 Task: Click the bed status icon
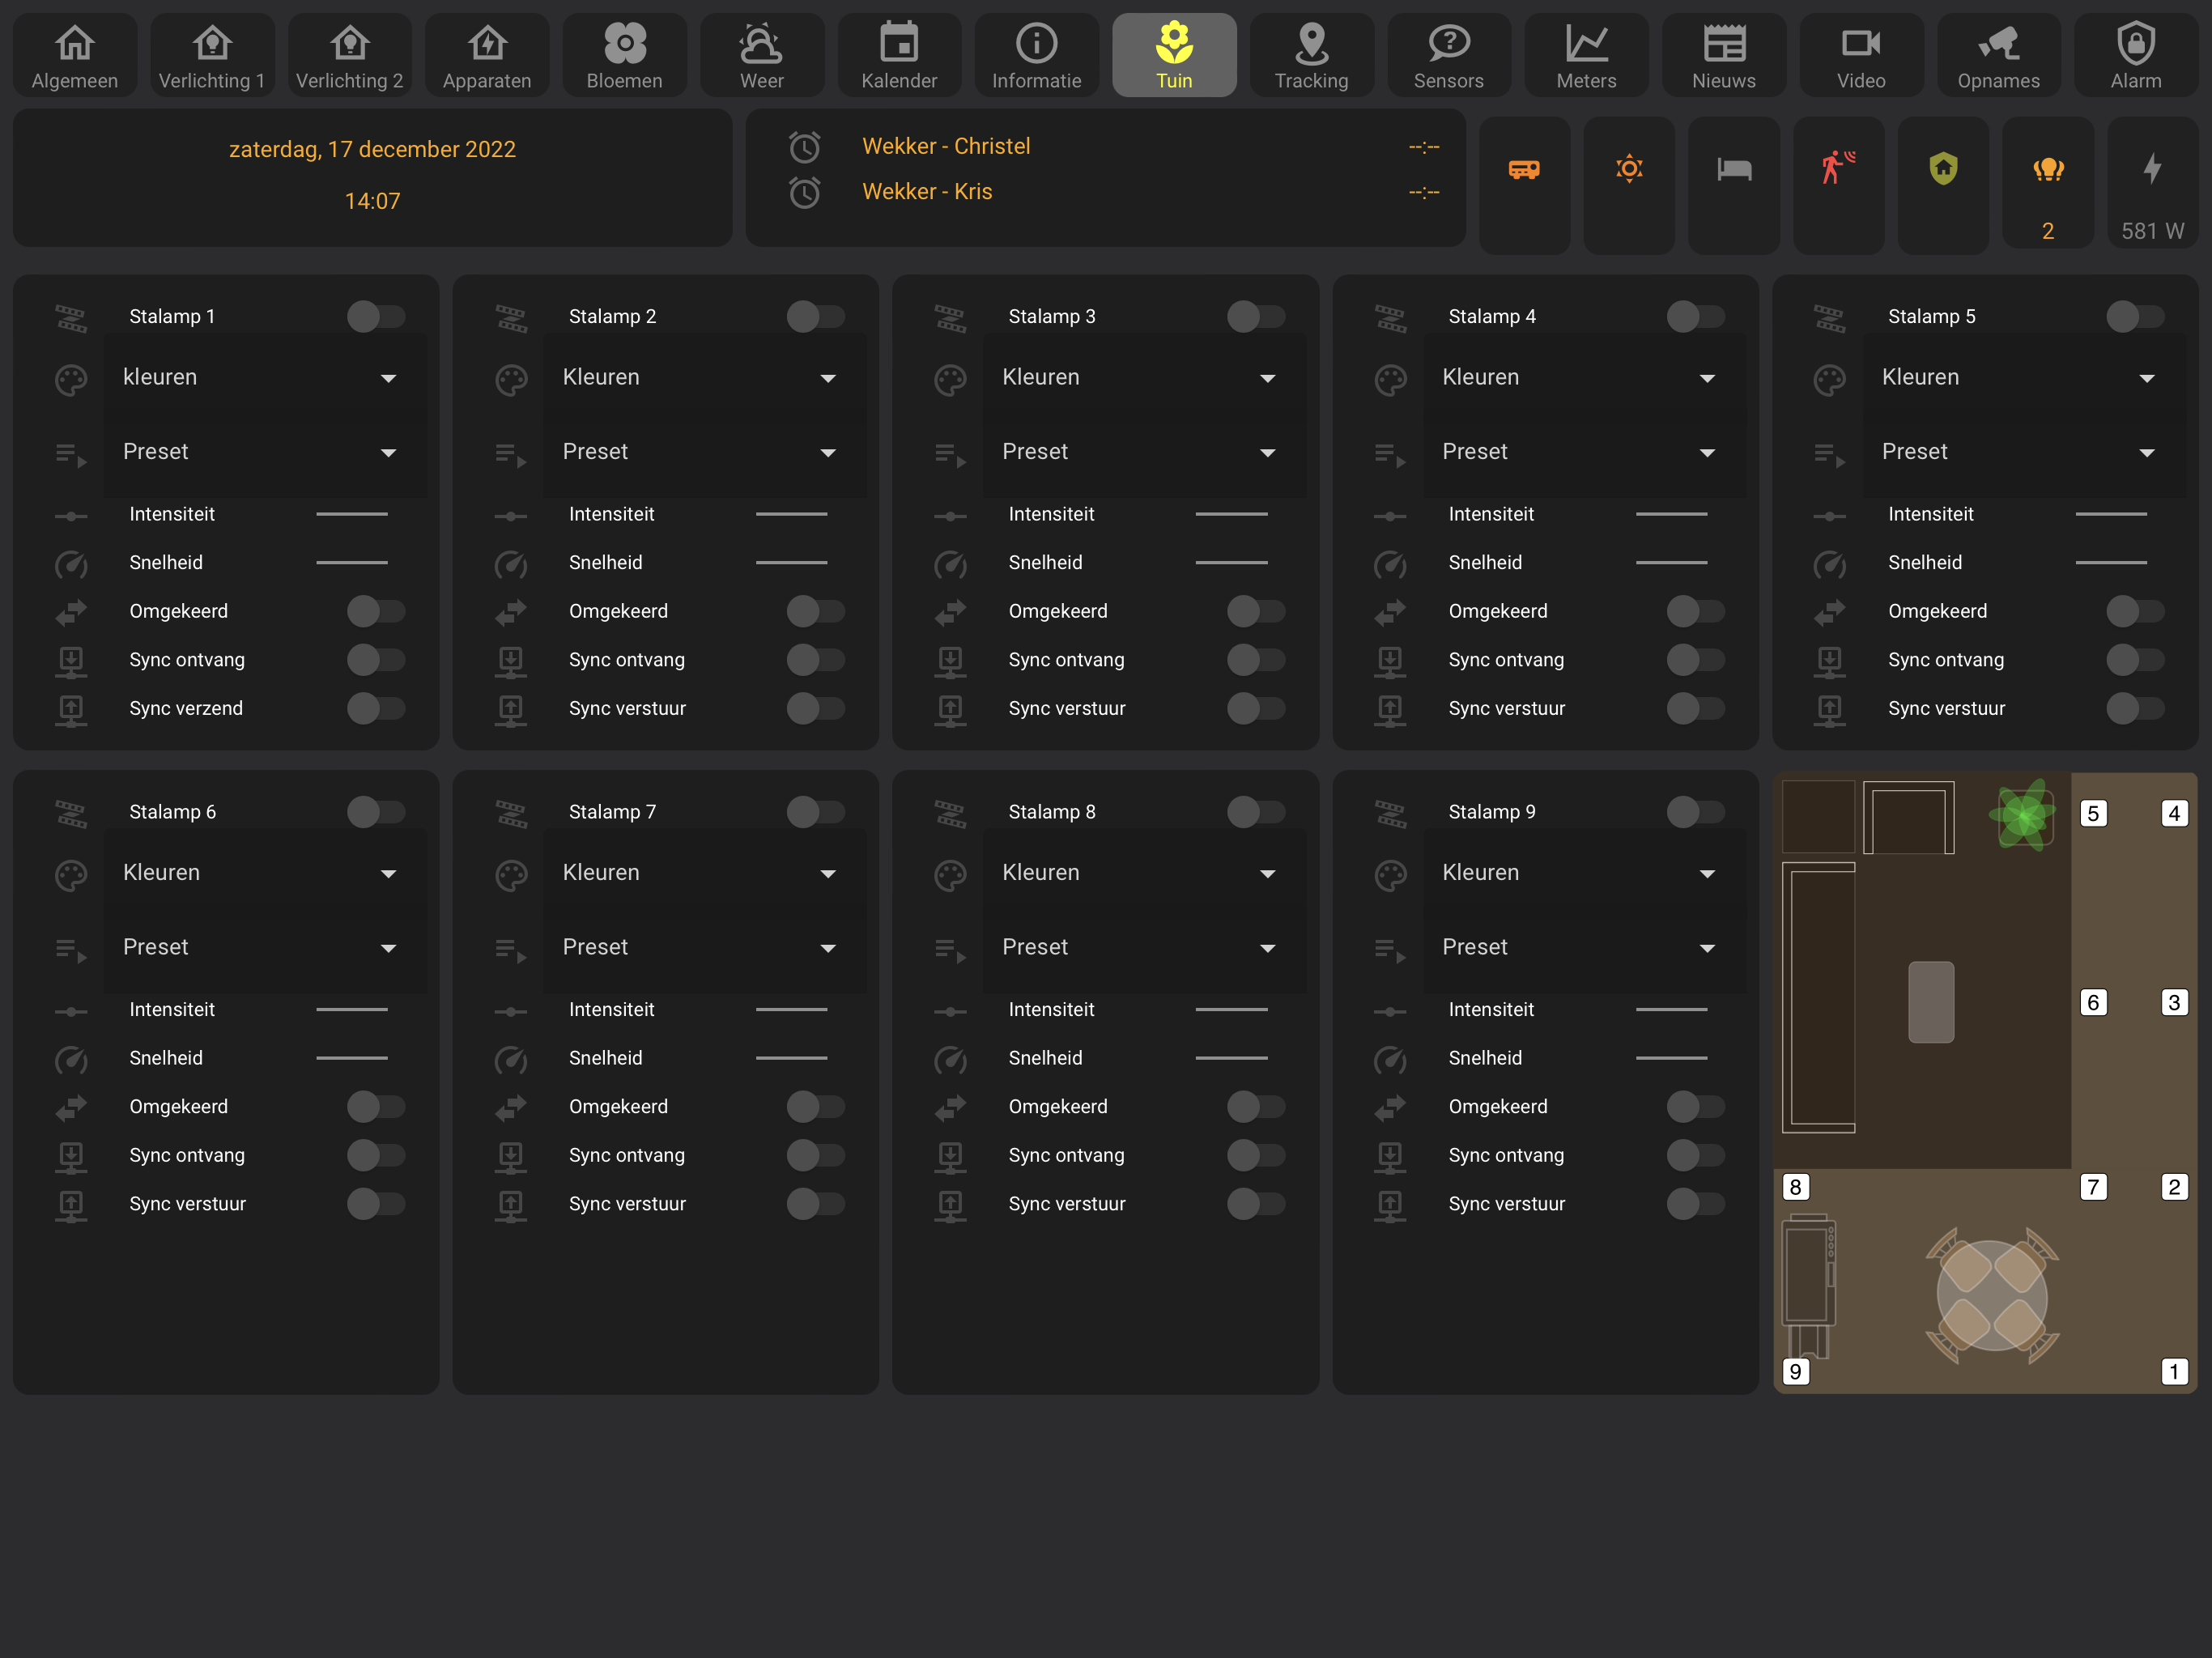tap(1734, 169)
